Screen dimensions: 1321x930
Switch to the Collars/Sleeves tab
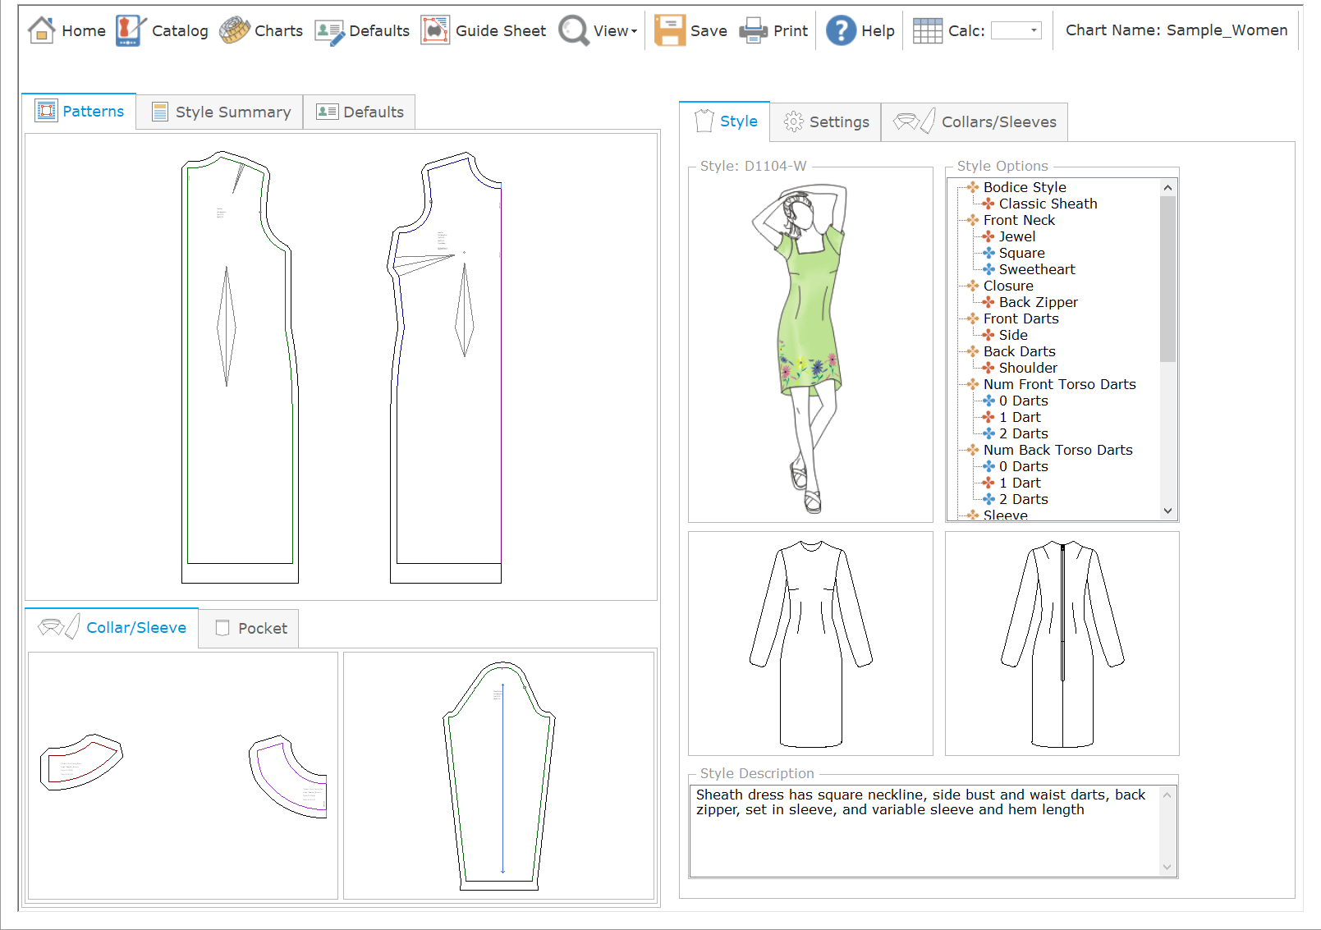(x=975, y=121)
